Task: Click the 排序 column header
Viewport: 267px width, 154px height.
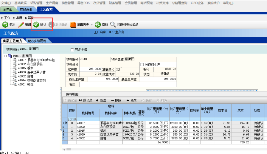Action: pos(72,110)
